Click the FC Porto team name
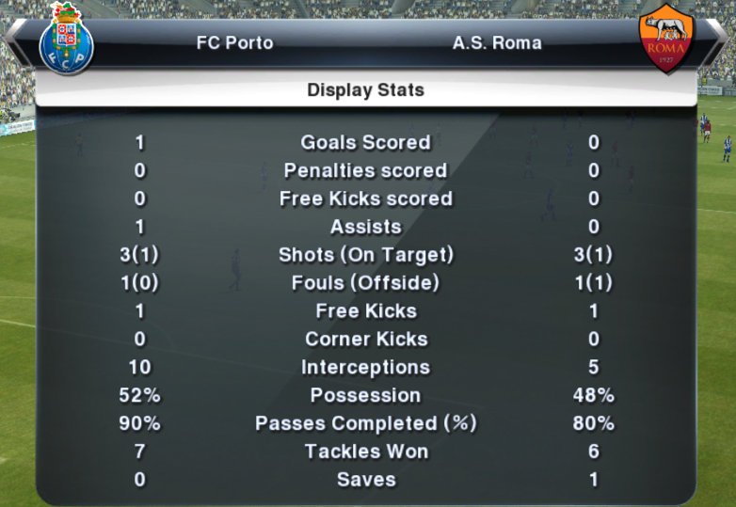This screenshot has height=507, width=736. [x=234, y=42]
